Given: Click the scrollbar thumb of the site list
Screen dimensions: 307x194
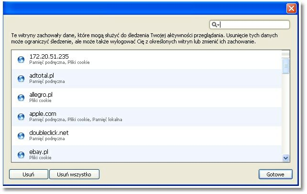Looking at the screenshot, I should pyautogui.click(x=285, y=66).
